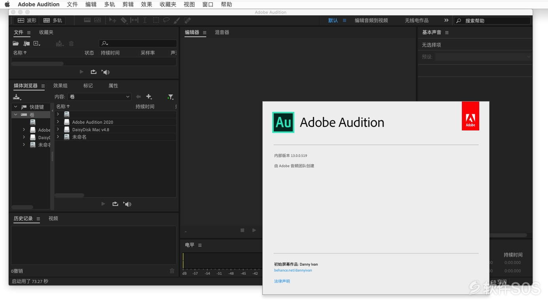Expand the DaisyDisk Mac v4.8 volume row

coord(58,129)
